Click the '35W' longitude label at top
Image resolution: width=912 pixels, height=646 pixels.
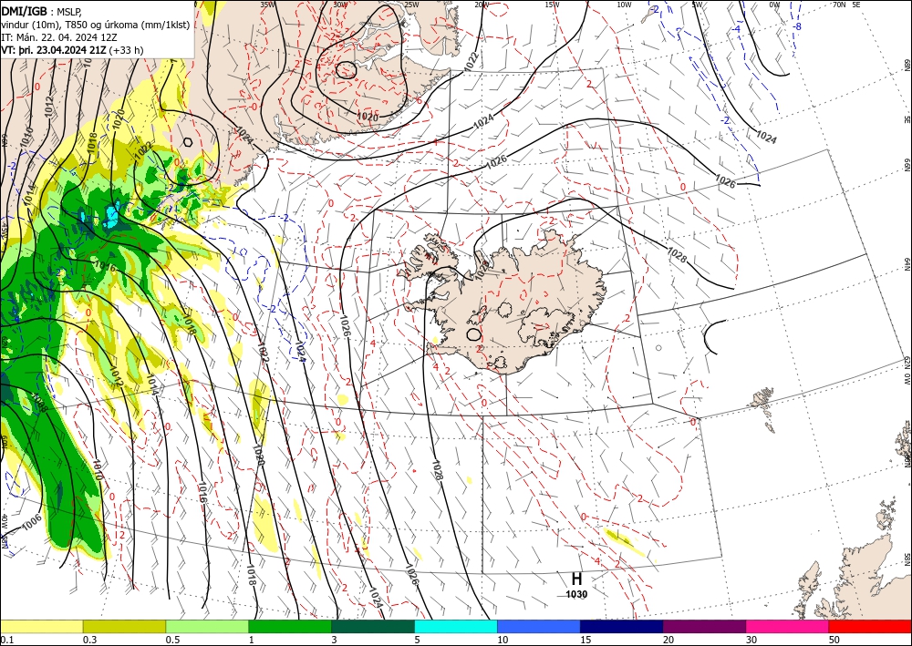pos(267,5)
